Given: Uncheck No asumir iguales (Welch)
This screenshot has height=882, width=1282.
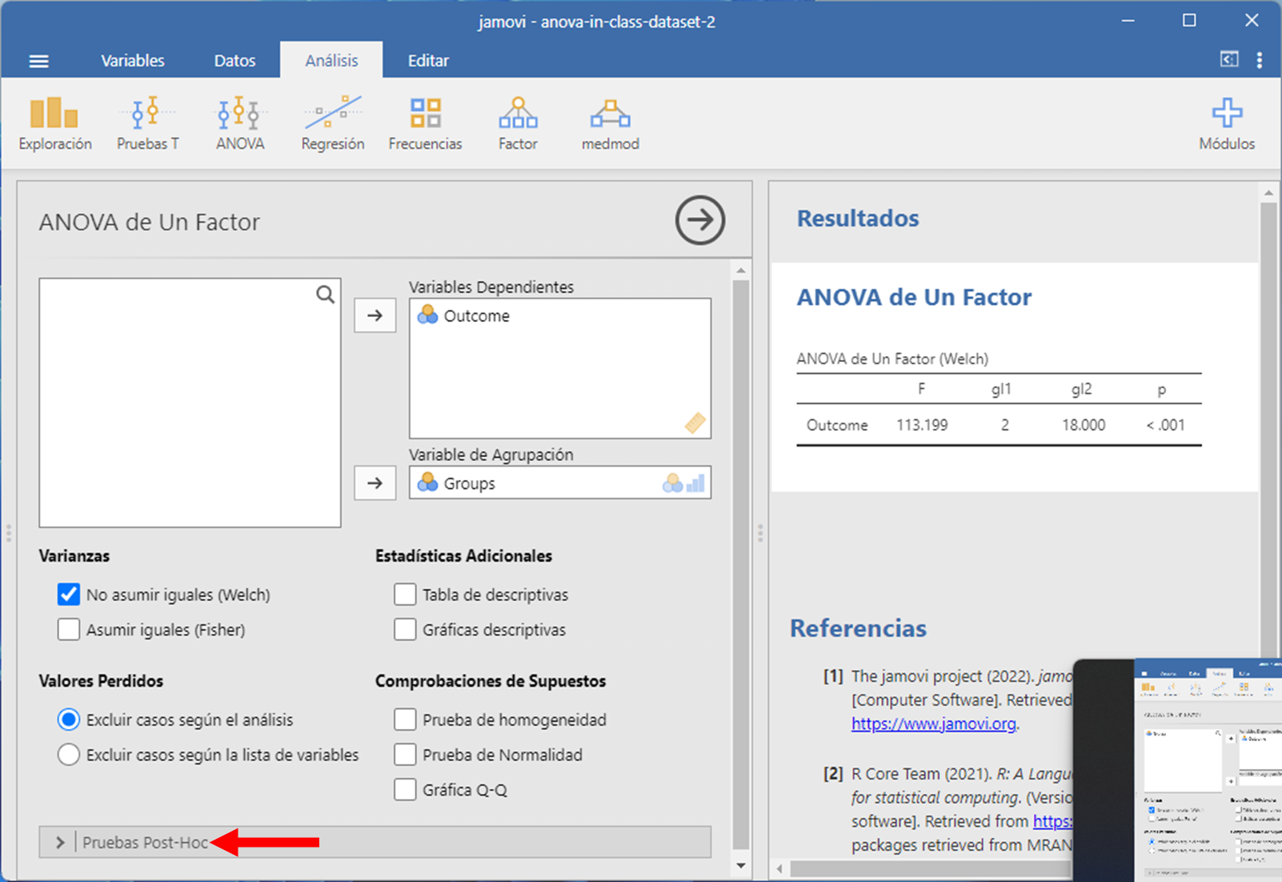Looking at the screenshot, I should (x=69, y=595).
